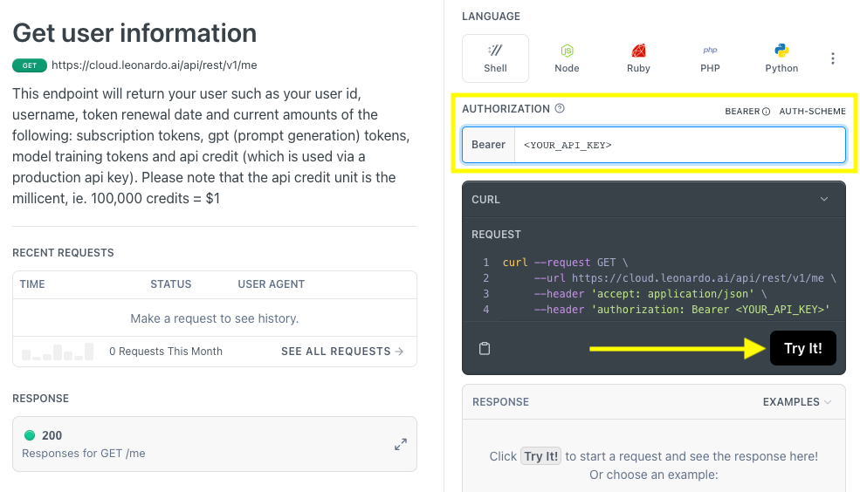Click the Node.js hexagon icon
Viewport: 860px width, 492px height.
[567, 51]
